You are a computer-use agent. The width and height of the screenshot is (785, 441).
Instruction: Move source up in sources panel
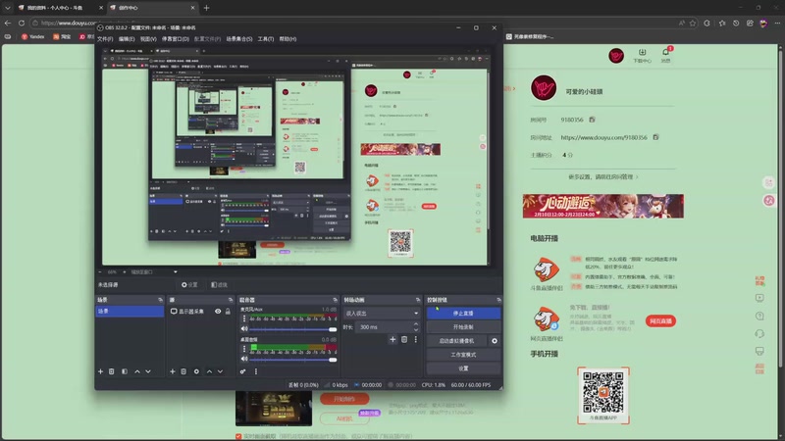tap(209, 371)
